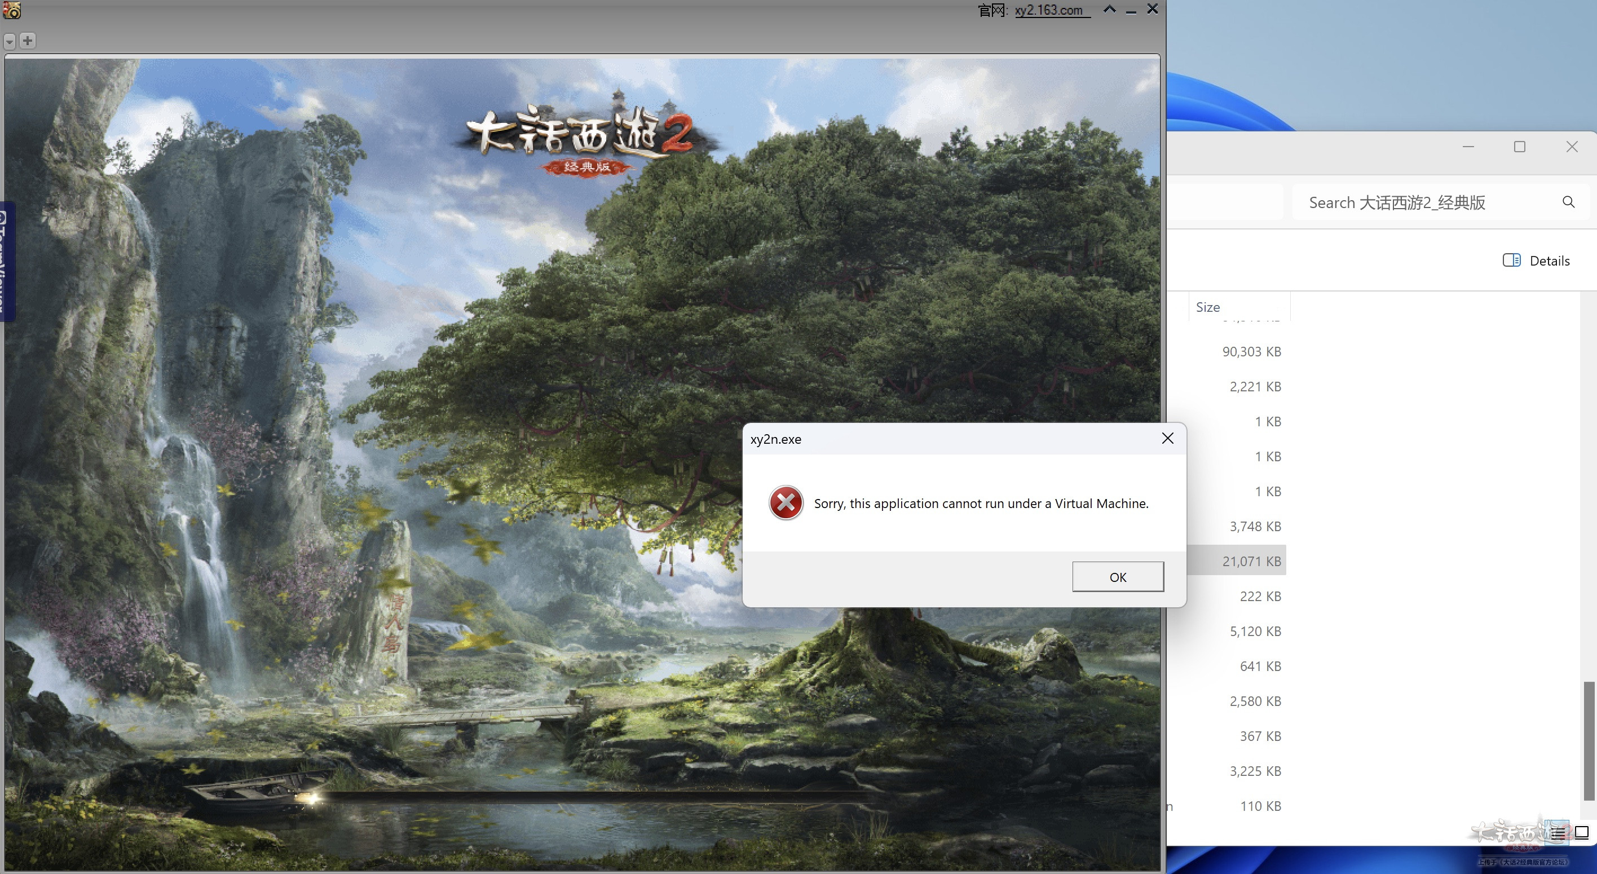
Task: Close the game launcher window
Action: pos(1153,8)
